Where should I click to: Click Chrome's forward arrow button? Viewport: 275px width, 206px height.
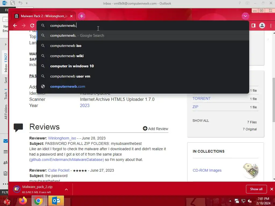pos(24,25)
